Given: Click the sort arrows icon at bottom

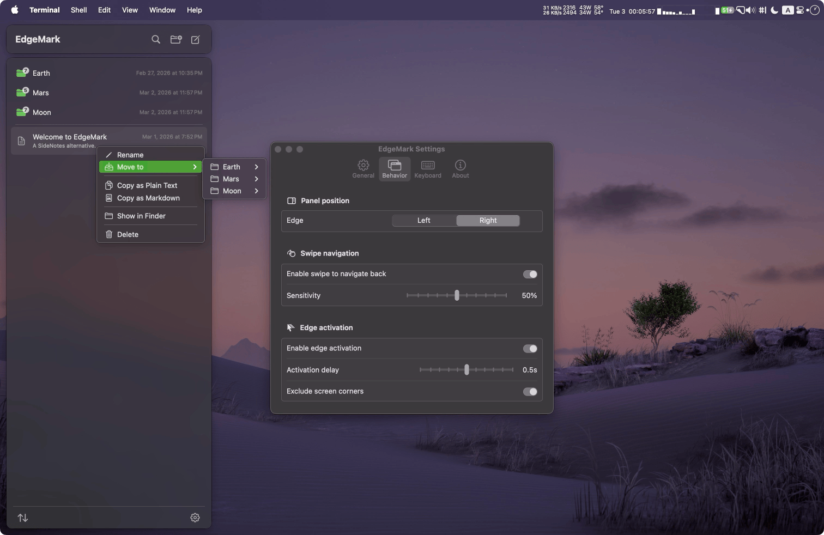Looking at the screenshot, I should coord(23,518).
